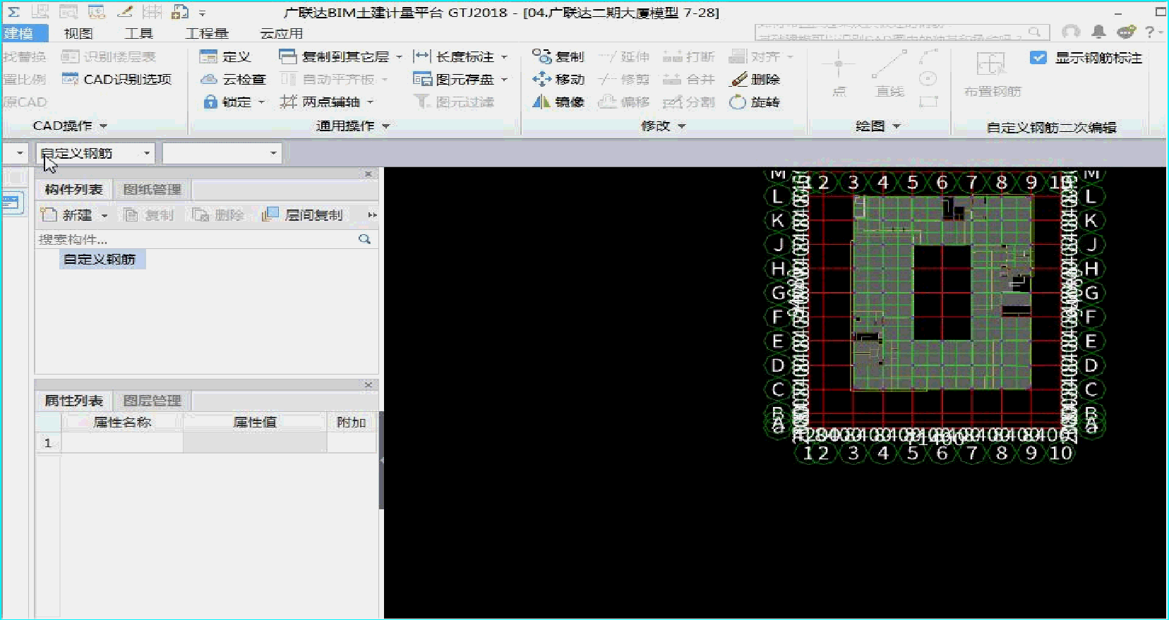Click the 新建 new component button
This screenshot has height=620, width=1169.
point(67,215)
